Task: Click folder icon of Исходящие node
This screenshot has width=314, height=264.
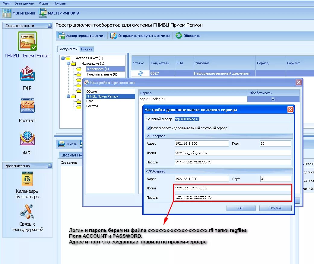Action: [x=74, y=63]
